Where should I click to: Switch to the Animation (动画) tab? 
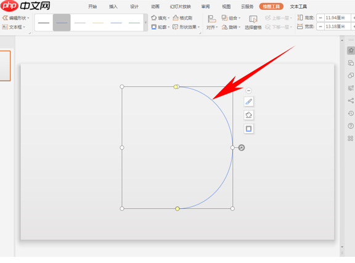(155, 7)
